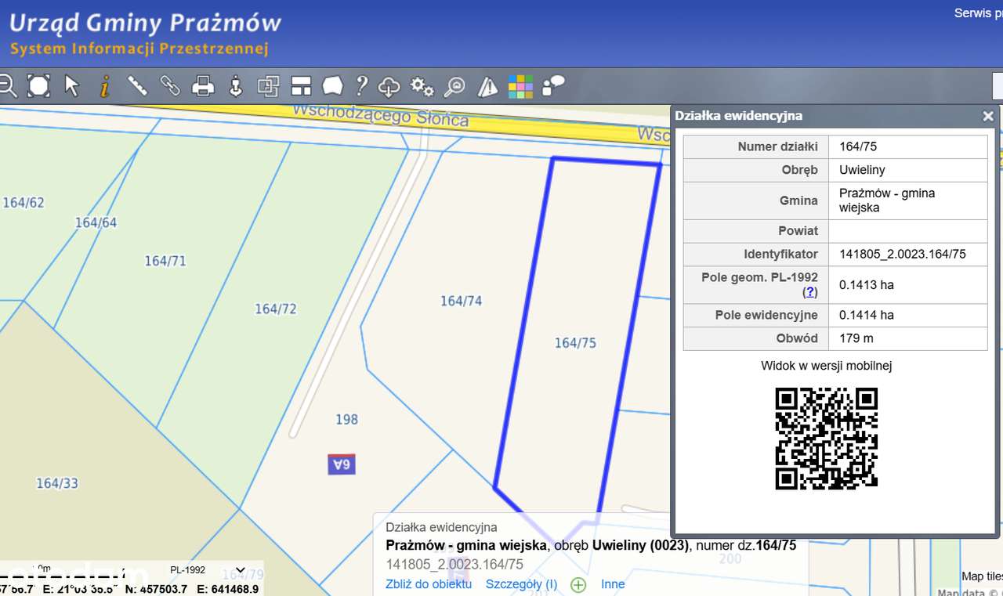Open the print tool
This screenshot has height=596, width=1003.
coord(203,86)
